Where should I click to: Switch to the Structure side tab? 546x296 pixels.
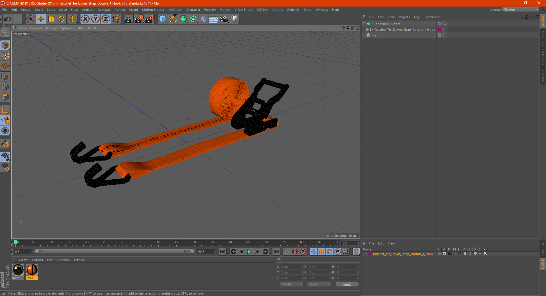click(543, 76)
